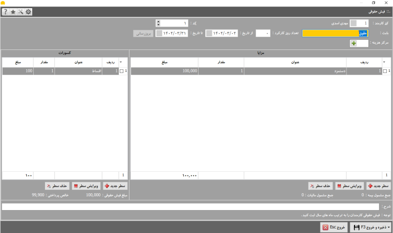The width and height of the screenshot is (393, 233).
Task: Increment the code spinner up arrow
Action: (x=158, y=21)
